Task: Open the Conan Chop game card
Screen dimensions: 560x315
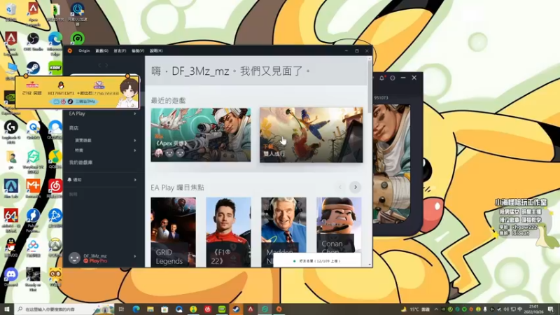Action: point(339,225)
